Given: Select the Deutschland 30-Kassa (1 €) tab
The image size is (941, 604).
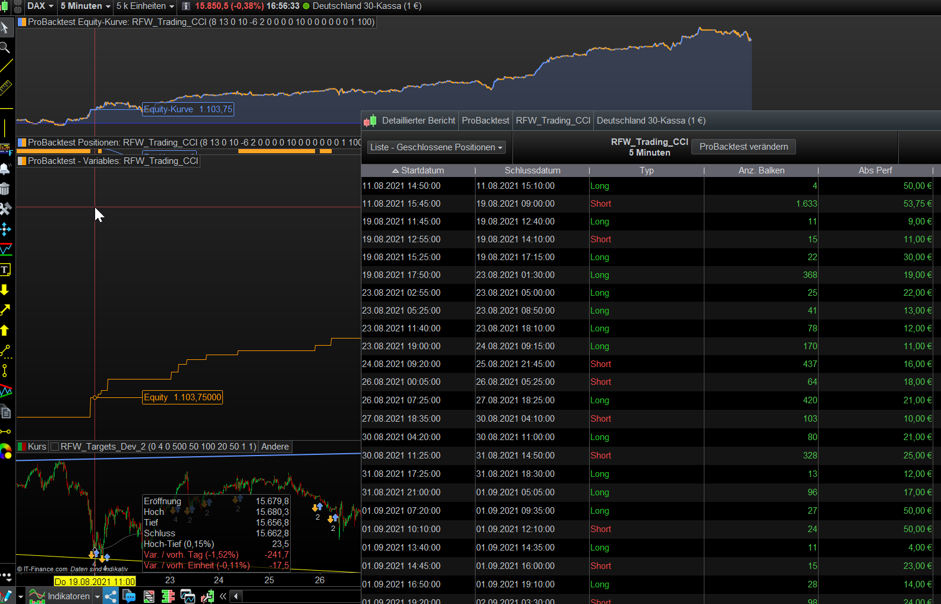Looking at the screenshot, I should coord(651,121).
